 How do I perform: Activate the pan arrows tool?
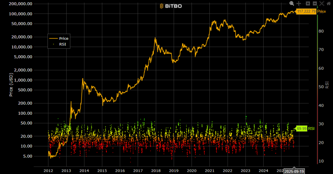(299, 4)
